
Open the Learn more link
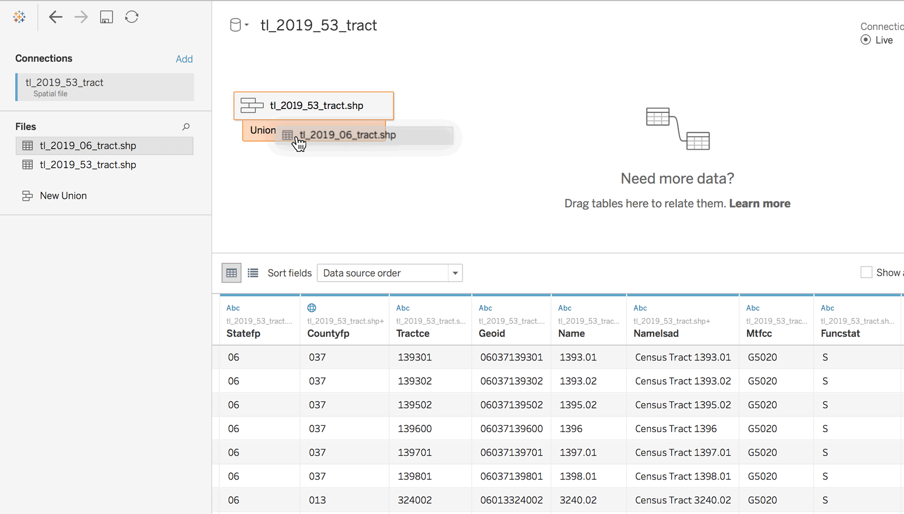759,203
